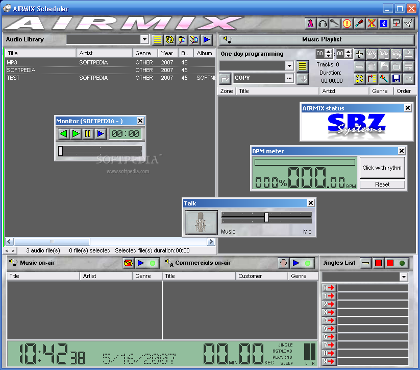Click Commercials Customer column header

(x=262, y=276)
